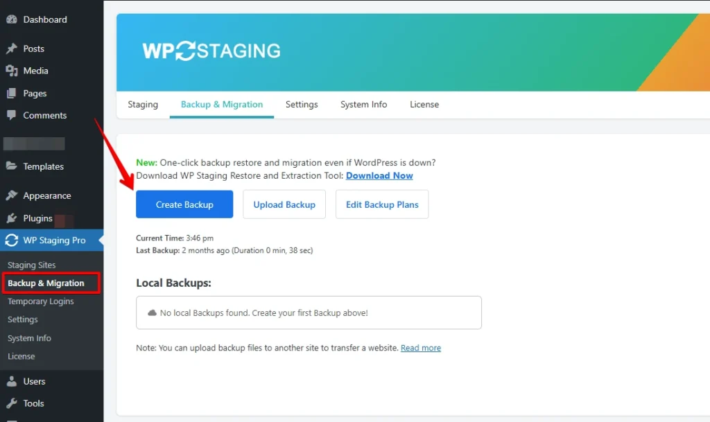Click the Local Backups: heading
This screenshot has height=422, width=710.
coord(173,283)
